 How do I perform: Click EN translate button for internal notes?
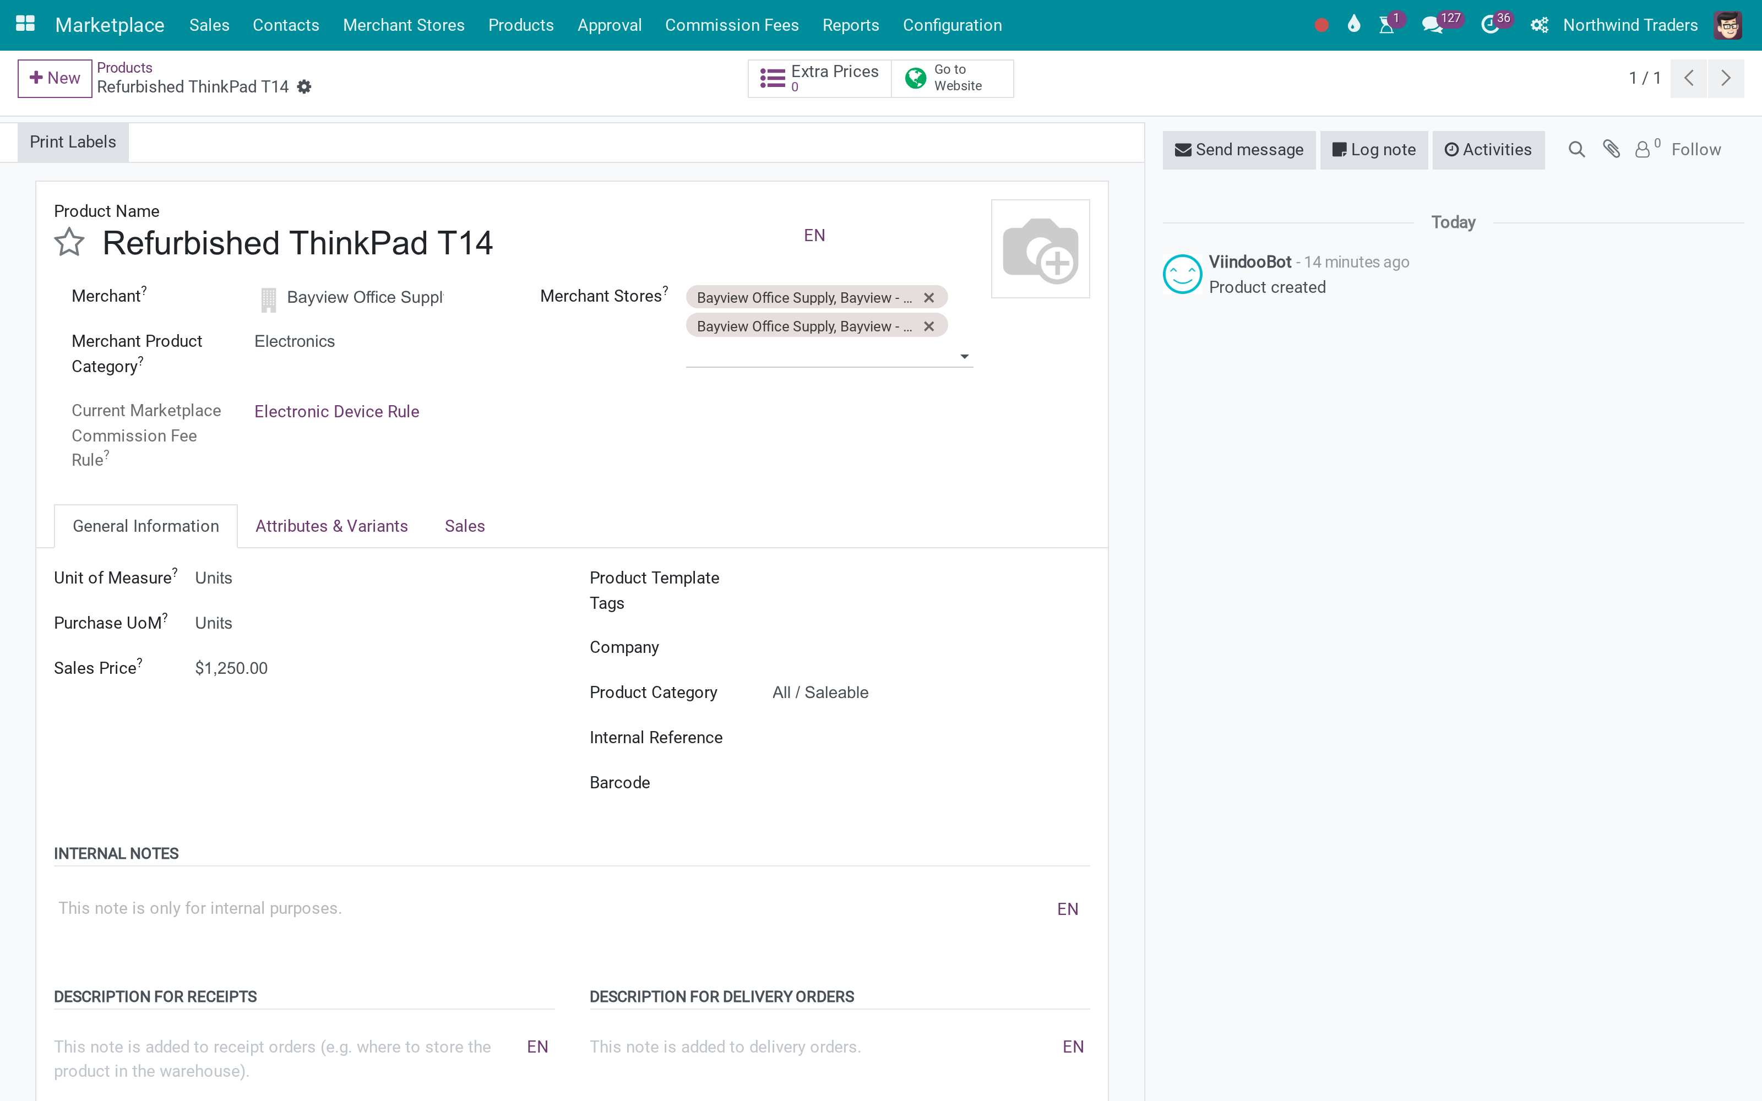tap(1068, 909)
